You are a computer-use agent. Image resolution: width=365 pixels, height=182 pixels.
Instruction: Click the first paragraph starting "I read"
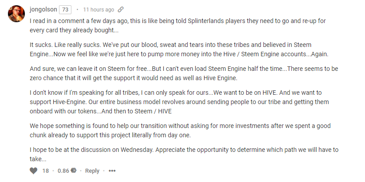[x=177, y=25]
